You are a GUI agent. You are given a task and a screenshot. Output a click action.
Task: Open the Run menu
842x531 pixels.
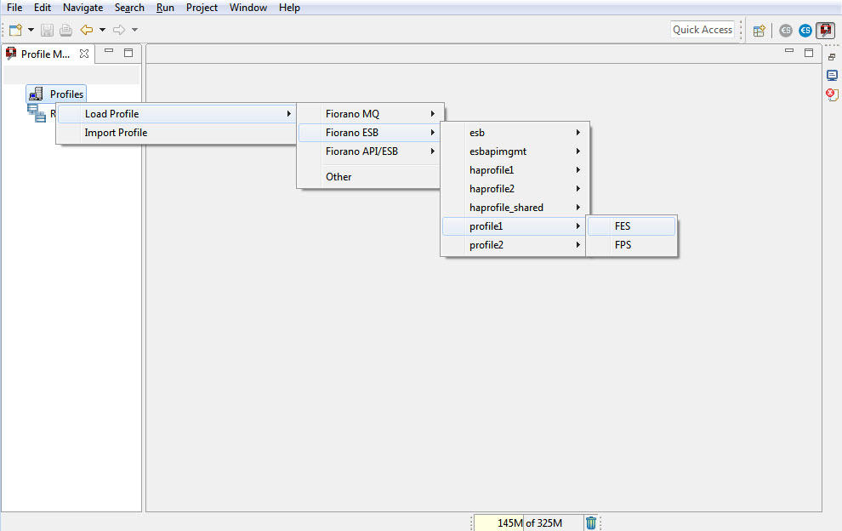(165, 8)
